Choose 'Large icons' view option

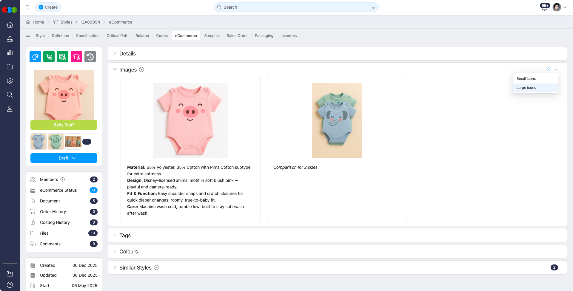(526, 87)
